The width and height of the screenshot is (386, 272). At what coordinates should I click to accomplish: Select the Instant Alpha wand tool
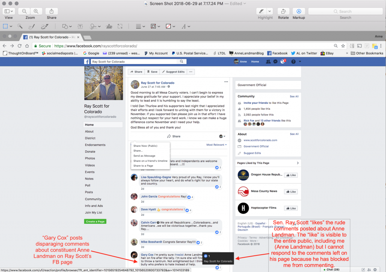20,26
